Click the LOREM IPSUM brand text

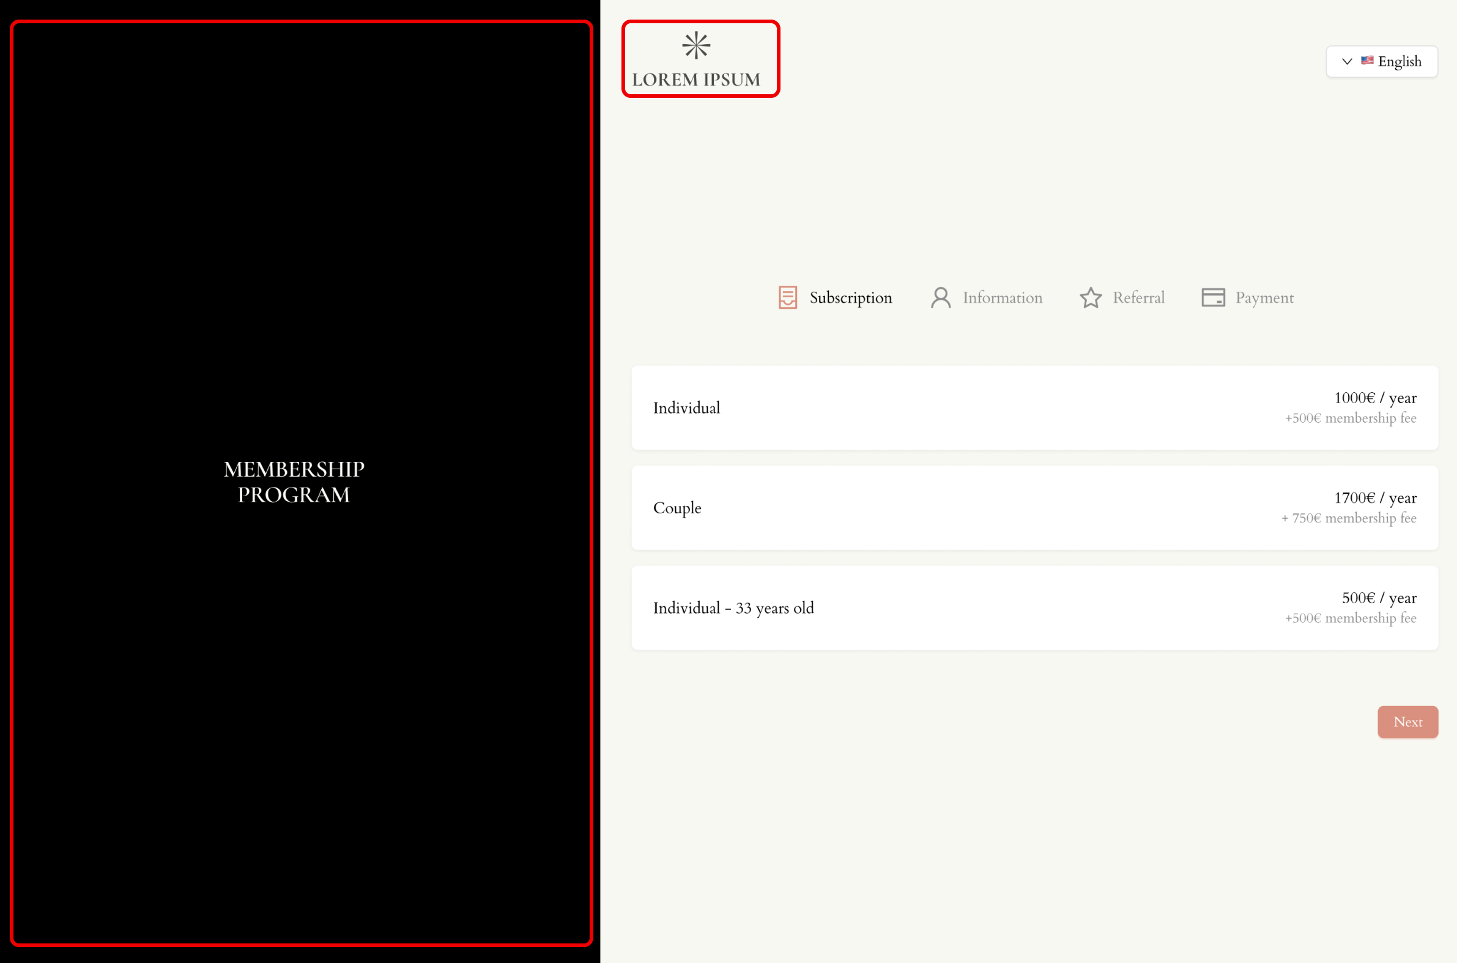(695, 79)
